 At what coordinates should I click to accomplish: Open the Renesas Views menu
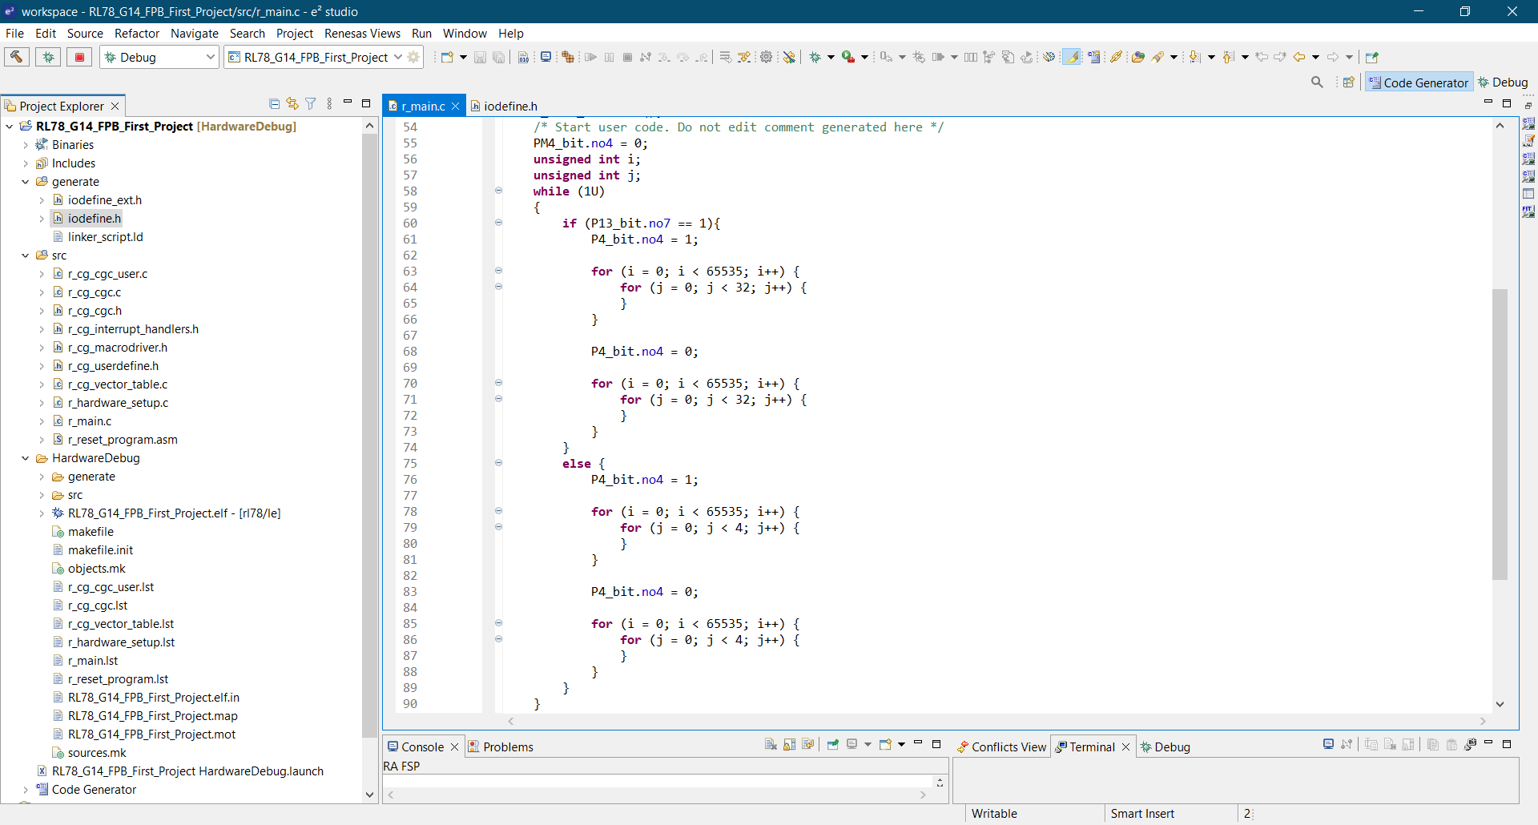[x=362, y=33]
